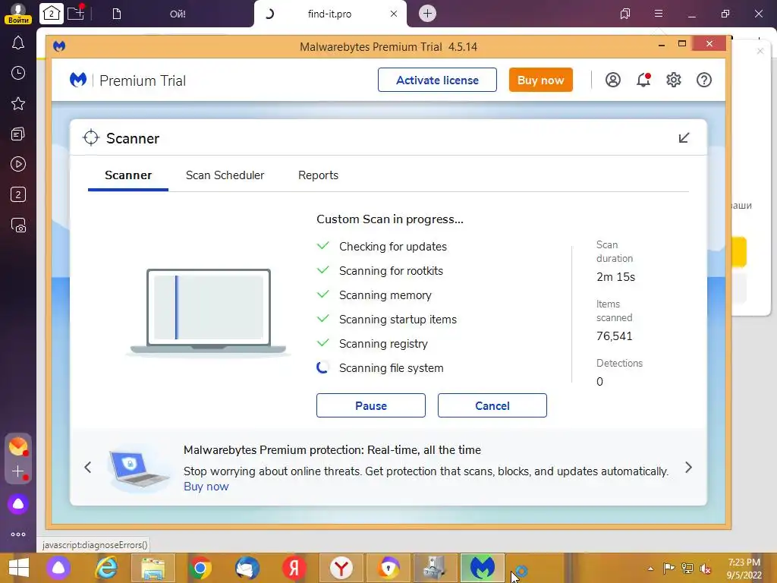Image resolution: width=777 pixels, height=583 pixels.
Task: Cancel the scan in progress
Action: point(492,405)
